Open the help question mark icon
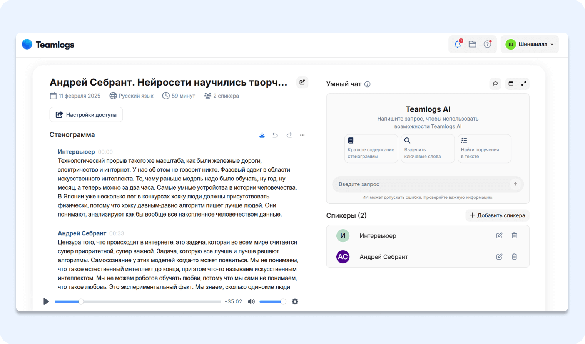This screenshot has width=585, height=344. [x=487, y=44]
